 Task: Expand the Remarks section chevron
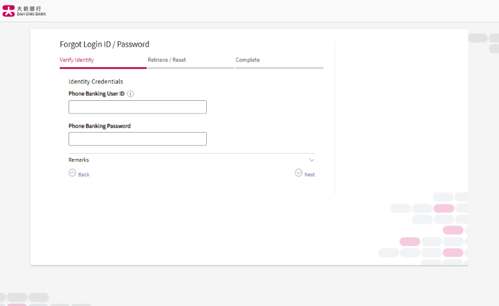312,160
